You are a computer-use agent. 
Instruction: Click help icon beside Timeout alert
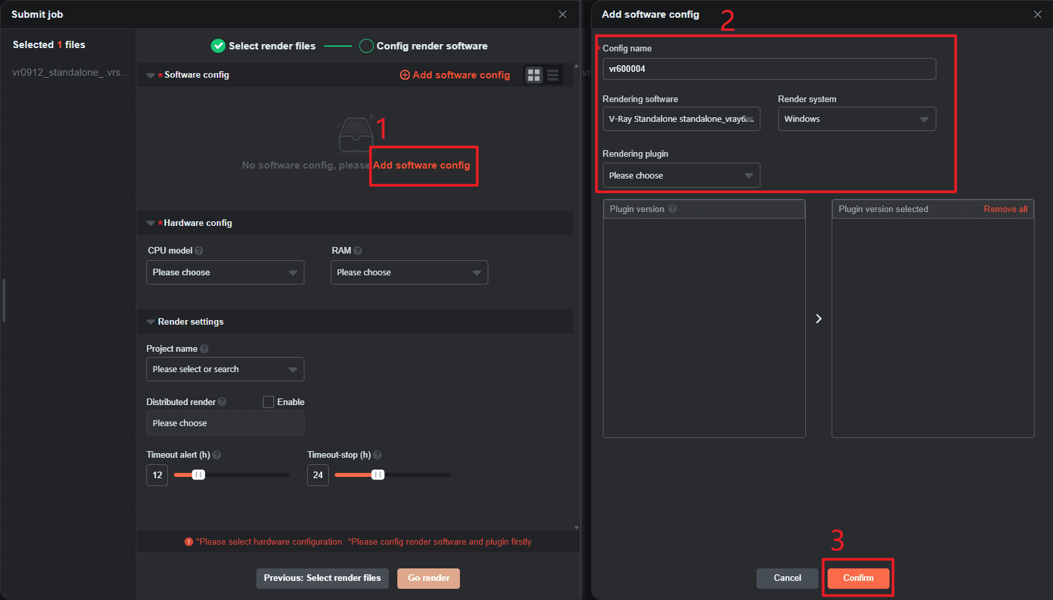click(x=217, y=455)
